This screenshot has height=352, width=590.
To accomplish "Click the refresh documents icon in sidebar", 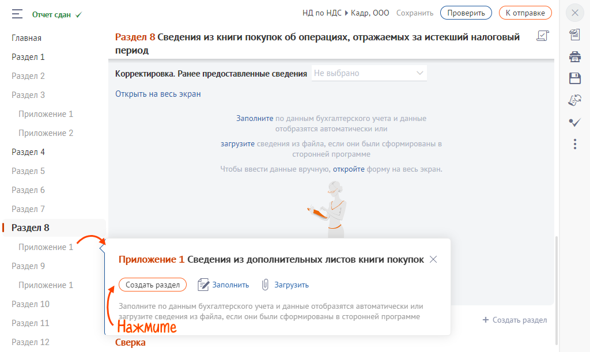I will point(574,100).
